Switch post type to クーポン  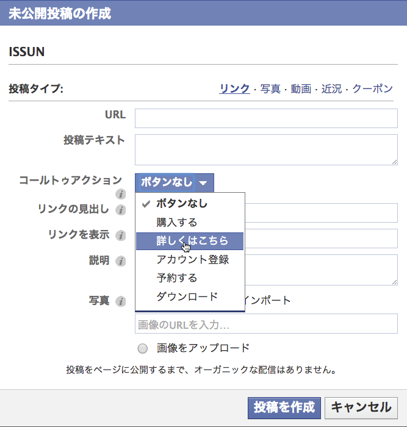pos(372,89)
